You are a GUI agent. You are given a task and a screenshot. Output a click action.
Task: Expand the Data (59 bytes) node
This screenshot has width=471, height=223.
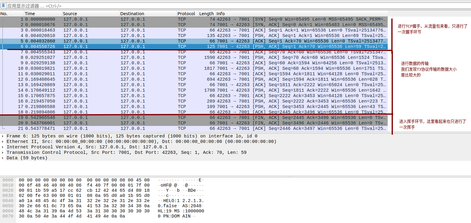3,158
